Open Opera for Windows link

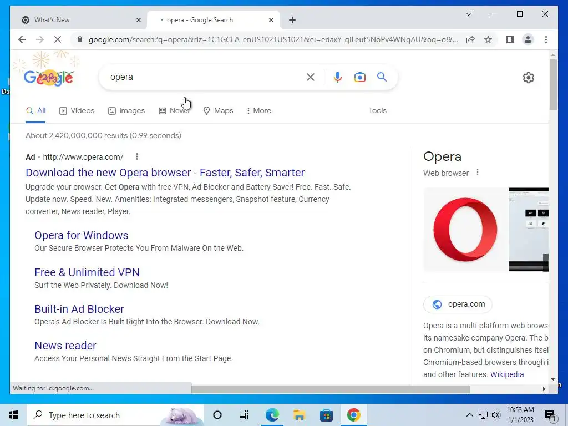click(x=81, y=235)
